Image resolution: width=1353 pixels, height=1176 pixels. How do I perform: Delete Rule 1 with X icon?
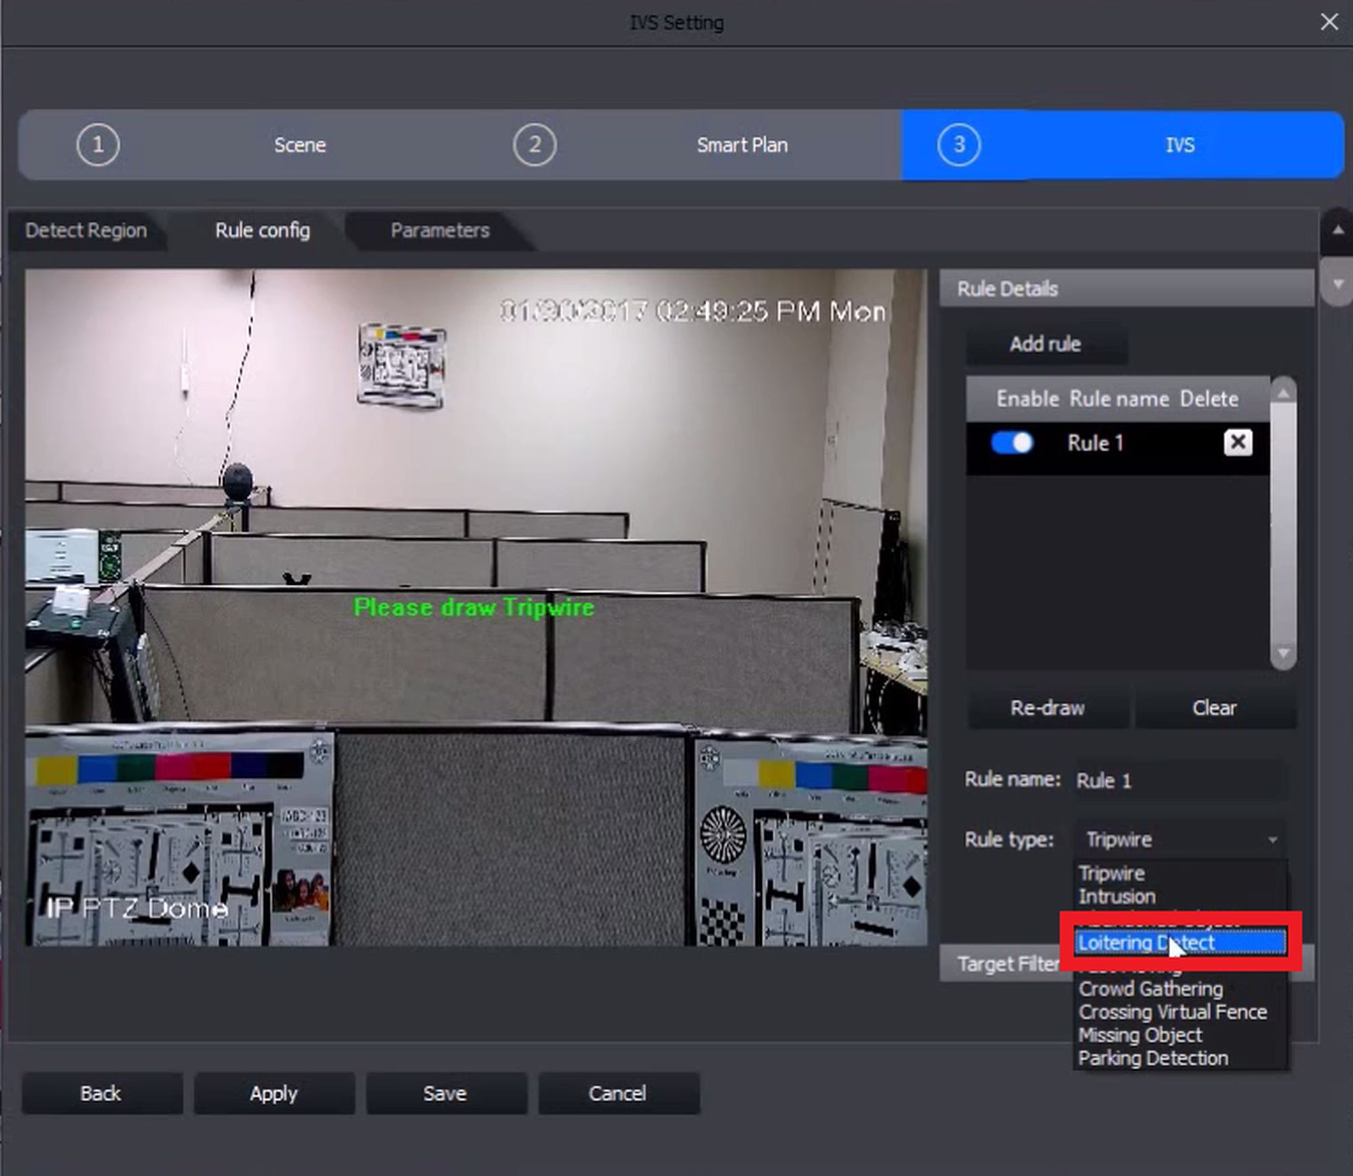tap(1237, 443)
